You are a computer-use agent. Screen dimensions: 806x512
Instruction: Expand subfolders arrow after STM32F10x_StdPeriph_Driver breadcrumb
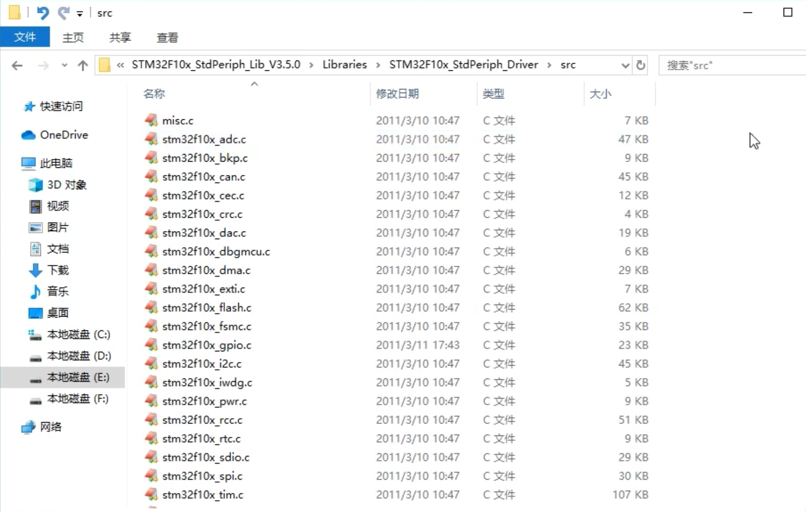[x=549, y=65]
